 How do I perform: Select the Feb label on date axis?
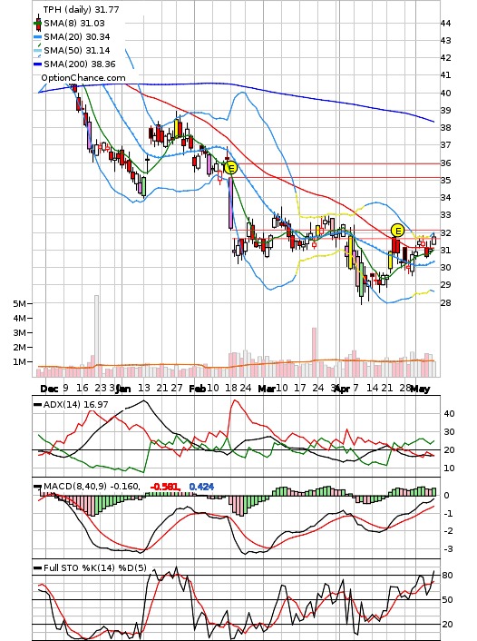(x=198, y=389)
